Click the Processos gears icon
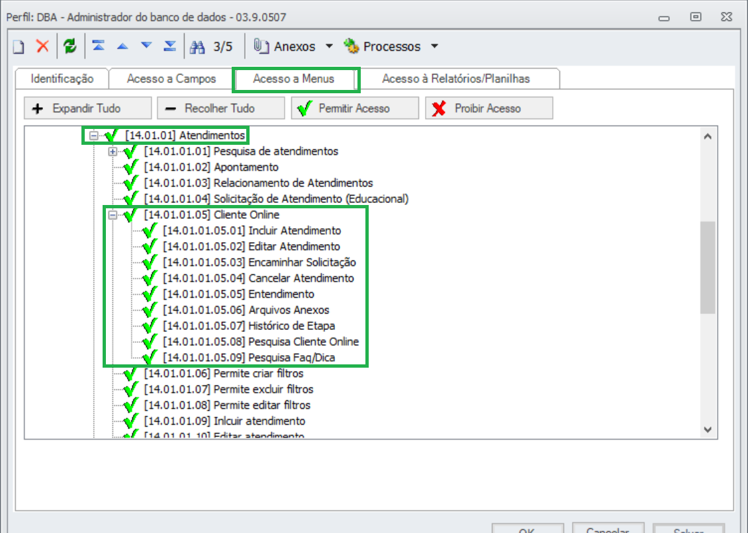 (x=351, y=46)
